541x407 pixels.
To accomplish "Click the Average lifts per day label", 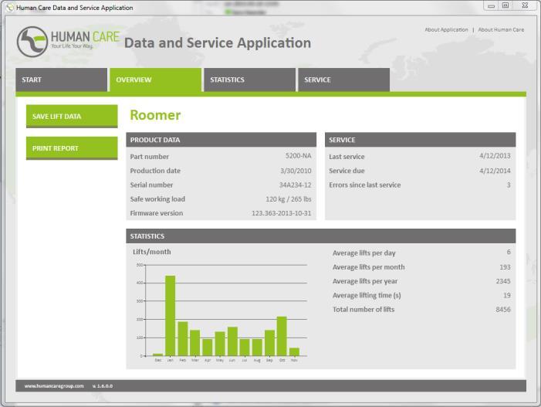I will (x=364, y=253).
